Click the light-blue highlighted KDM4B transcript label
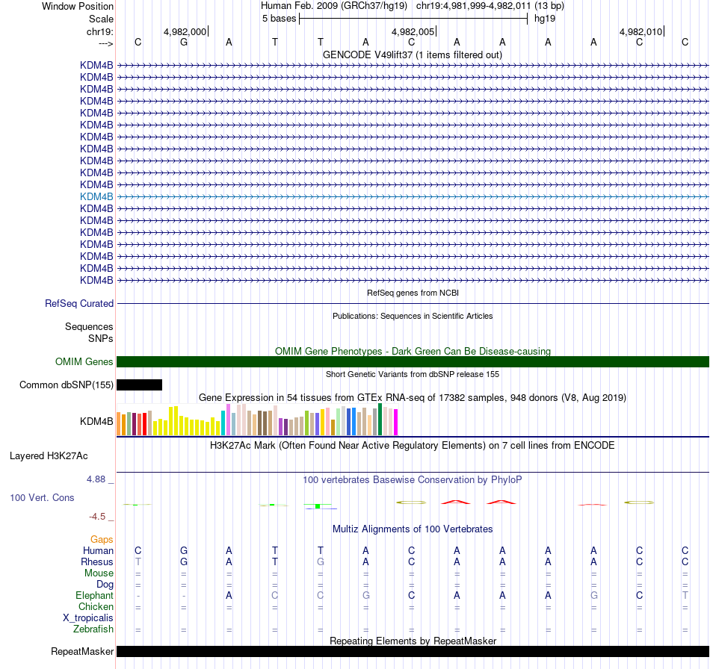This screenshot has height=669, width=710. point(96,197)
